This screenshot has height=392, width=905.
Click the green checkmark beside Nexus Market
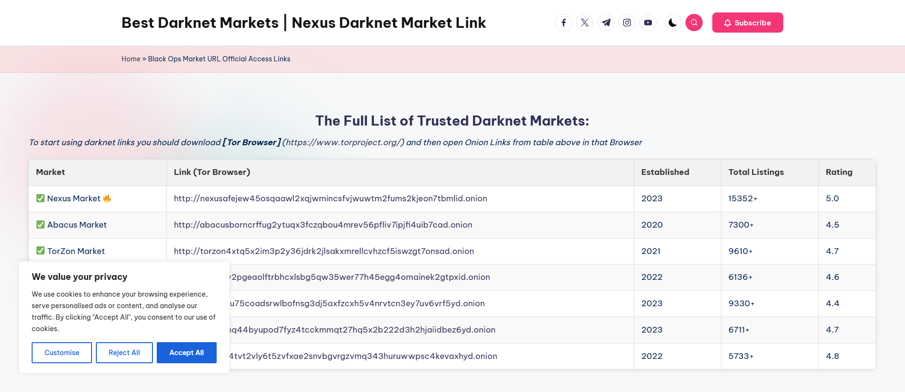(41, 198)
